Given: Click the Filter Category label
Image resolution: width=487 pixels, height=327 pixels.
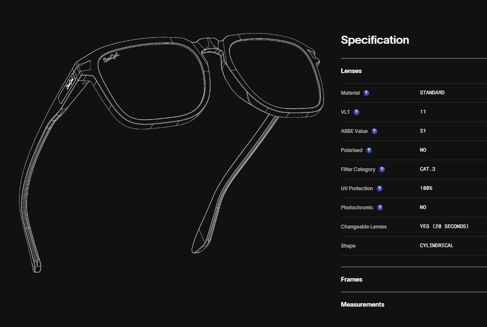Looking at the screenshot, I should coord(358,169).
